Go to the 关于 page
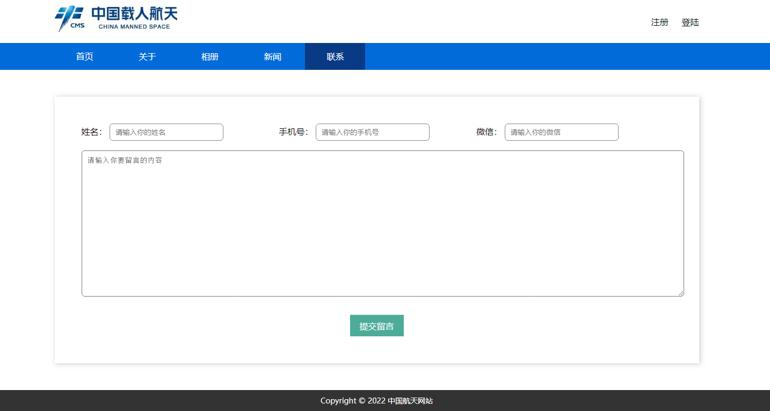Viewport: 770px width, 411px height. (x=147, y=56)
